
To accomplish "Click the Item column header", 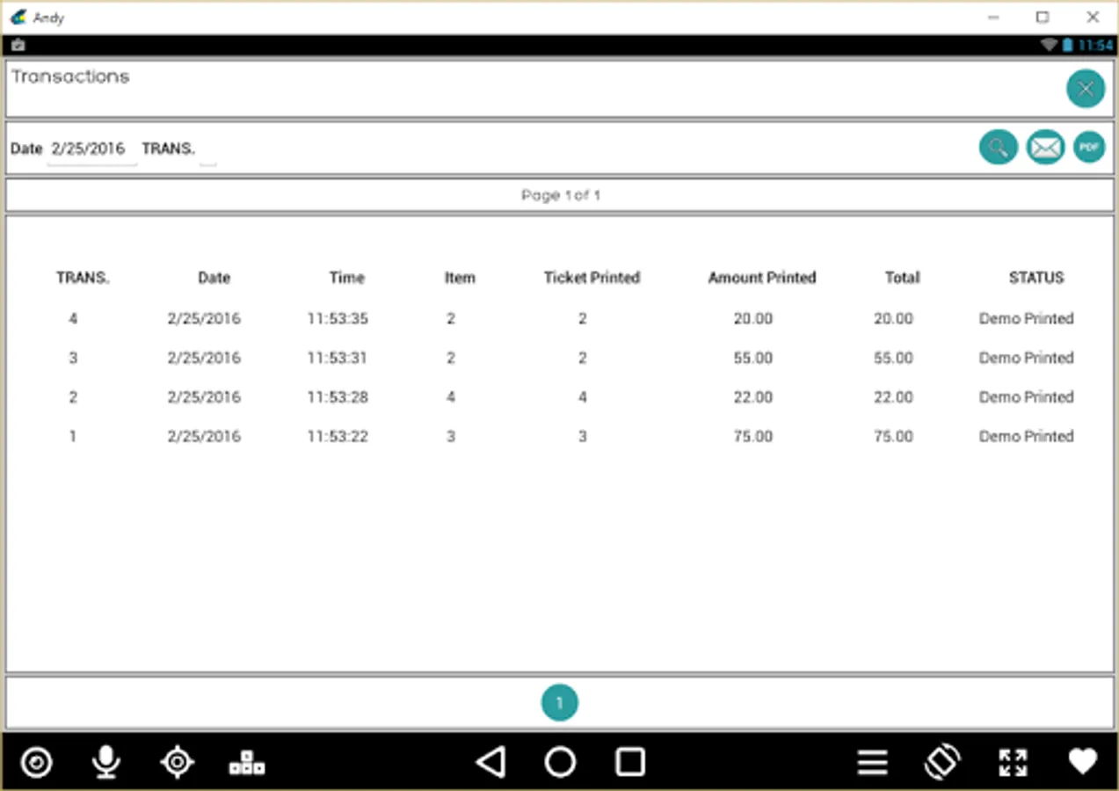I will point(460,278).
